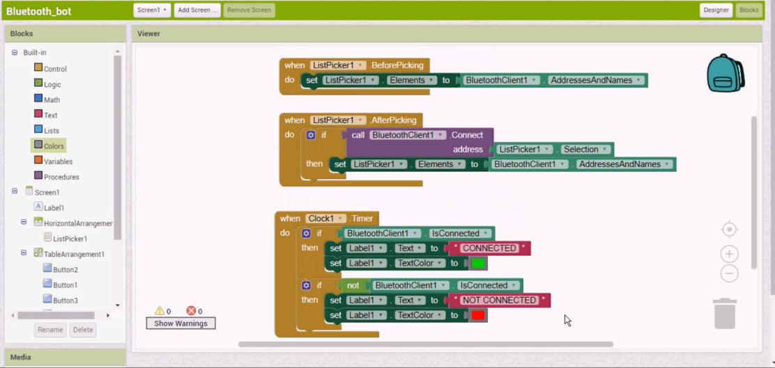
Task: Open the Media panel header
Action: click(66, 357)
